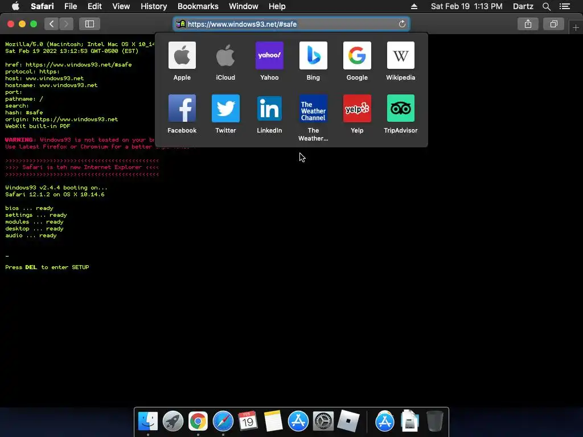Viewport: 583px width, 437px height.
Task: Click 'Safari 12.1.2 on OS X 10.14.6' line
Action: point(55,195)
